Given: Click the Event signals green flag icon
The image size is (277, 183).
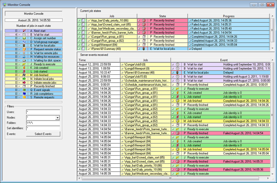Looking at the screenshot, I should pos(24,90).
